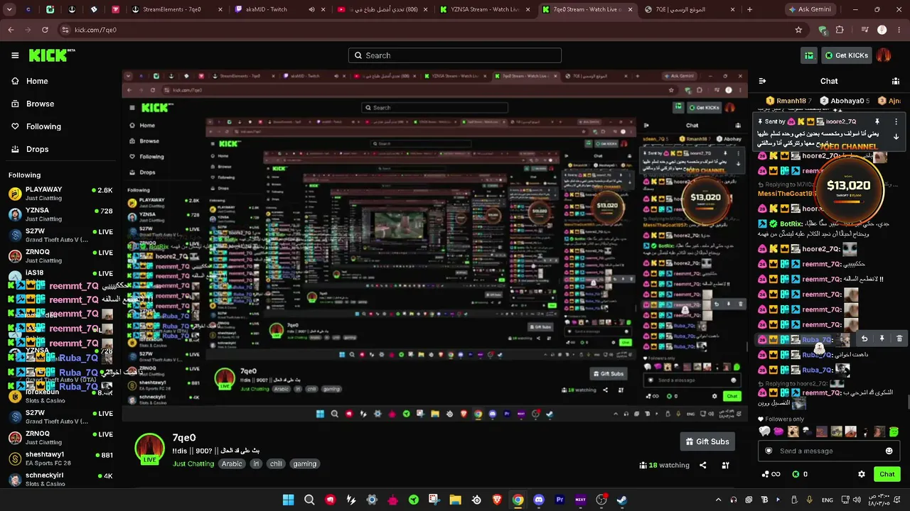Switch ENG input language
This screenshot has height=511, width=910.
point(828,500)
